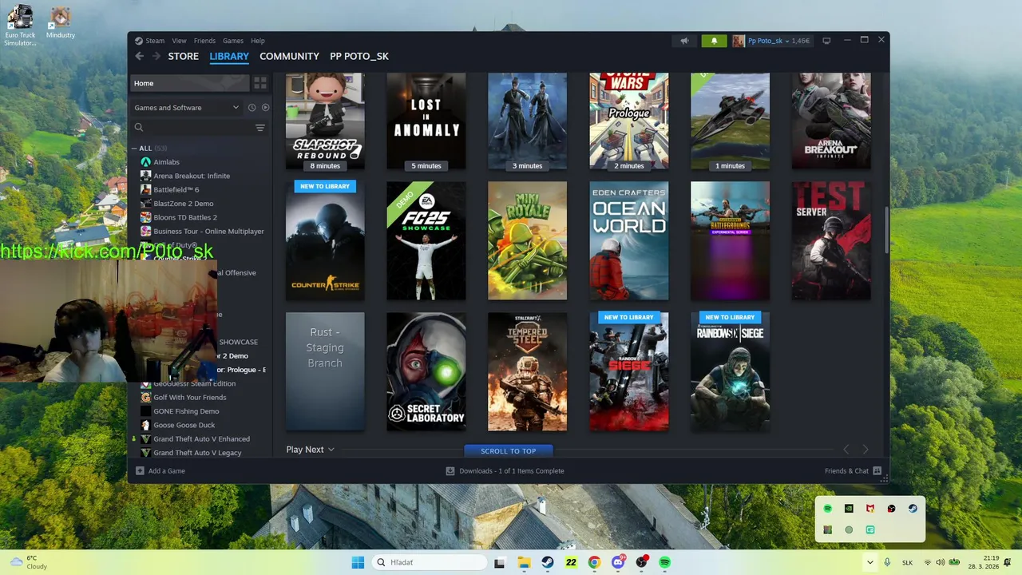This screenshot has height=575, width=1022.
Task: Switch to the LIBRARY tab
Action: (229, 57)
